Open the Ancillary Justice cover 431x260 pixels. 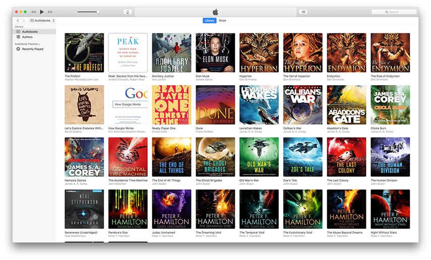pos(172,53)
